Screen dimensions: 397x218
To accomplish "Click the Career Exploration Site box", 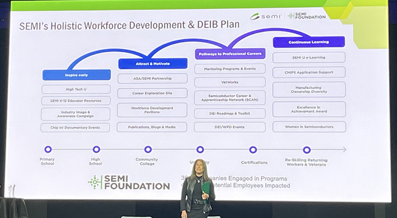I will point(152,93).
